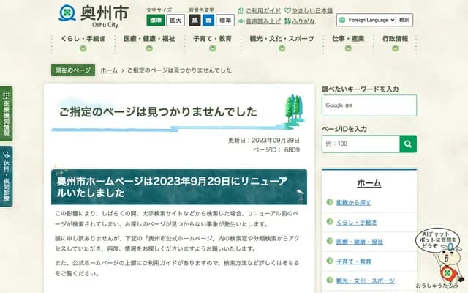Image resolution: width=468 pixels, height=293 pixels.
Task: Focus the Google keyword search field
Action: coord(369,105)
